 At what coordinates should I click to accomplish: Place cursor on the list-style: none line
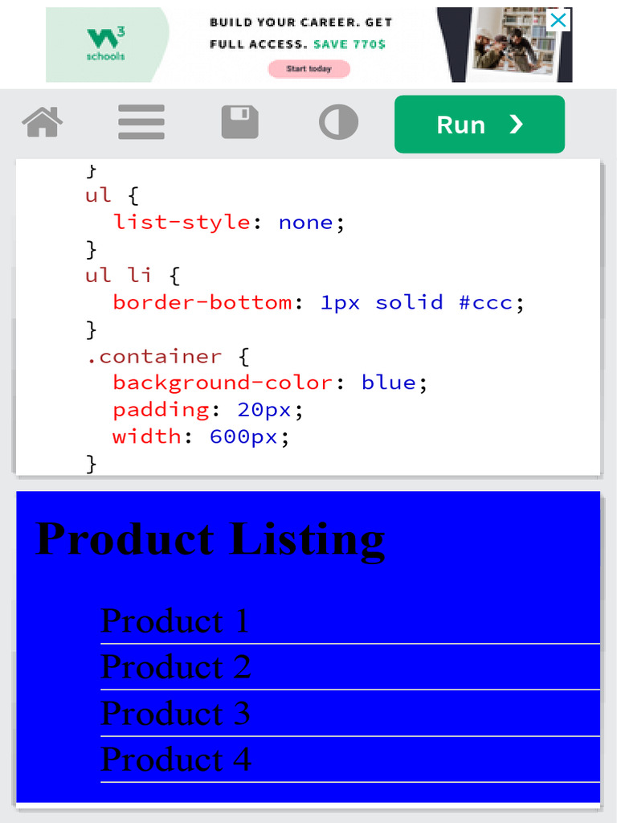coord(229,222)
